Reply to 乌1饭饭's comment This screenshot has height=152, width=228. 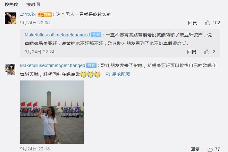coord(192,23)
